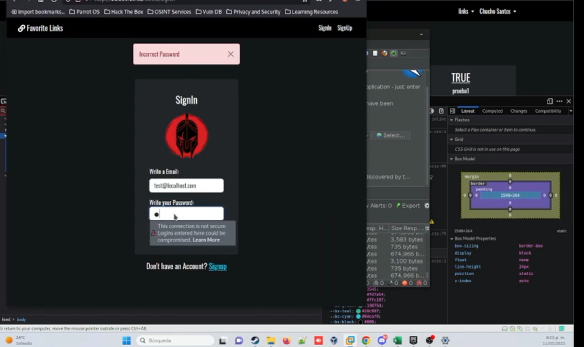The image size is (584, 347).
Task: Open the Chucho Santos user dropdown
Action: click(497, 11)
